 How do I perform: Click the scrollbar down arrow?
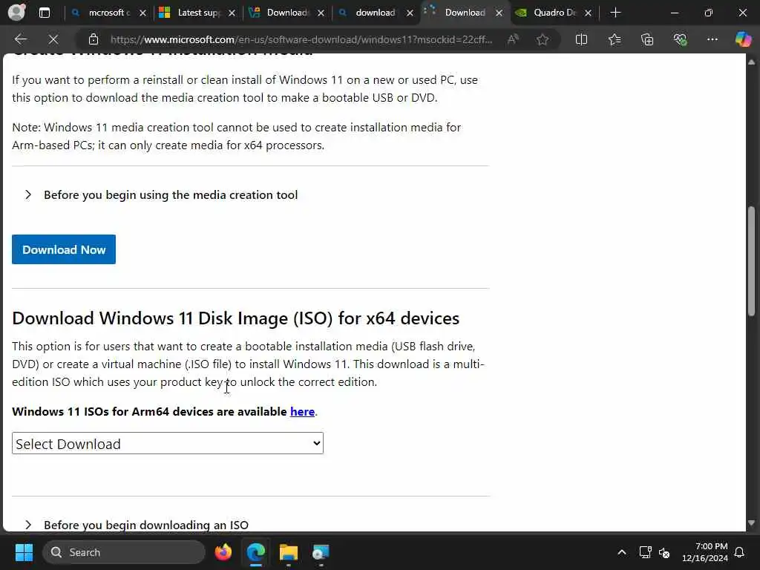[x=751, y=523]
